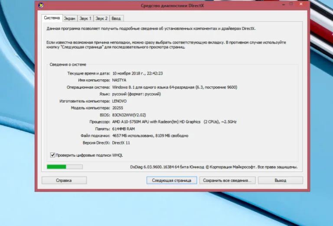The image size is (333, 226).
Task: Toggle Проверить цифровые подписи WHQL checkbox
Action: [x=52, y=155]
